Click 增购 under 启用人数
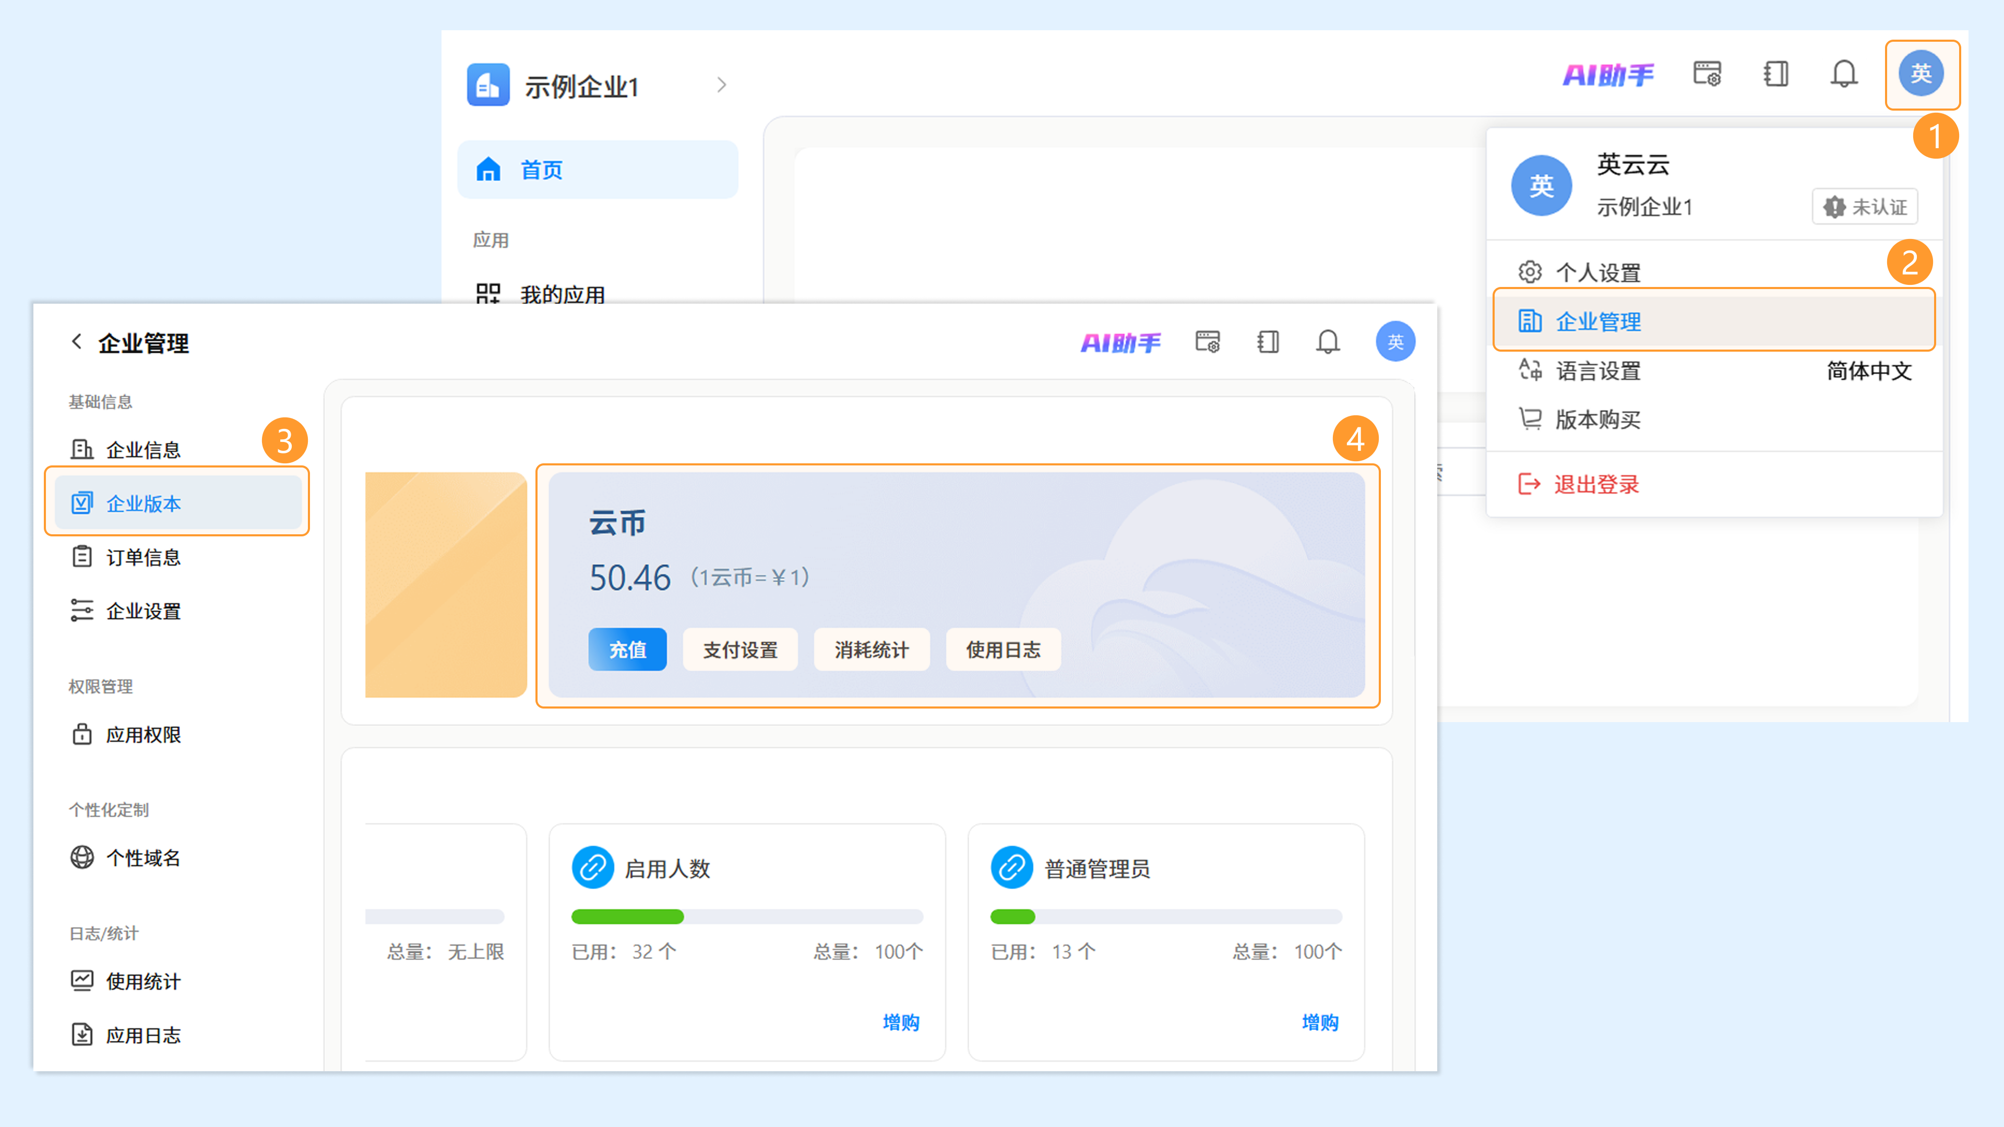Image resolution: width=2004 pixels, height=1127 pixels. click(x=901, y=1022)
